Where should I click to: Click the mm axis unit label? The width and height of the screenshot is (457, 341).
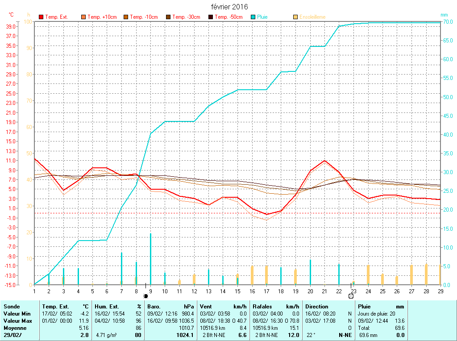click(444, 15)
